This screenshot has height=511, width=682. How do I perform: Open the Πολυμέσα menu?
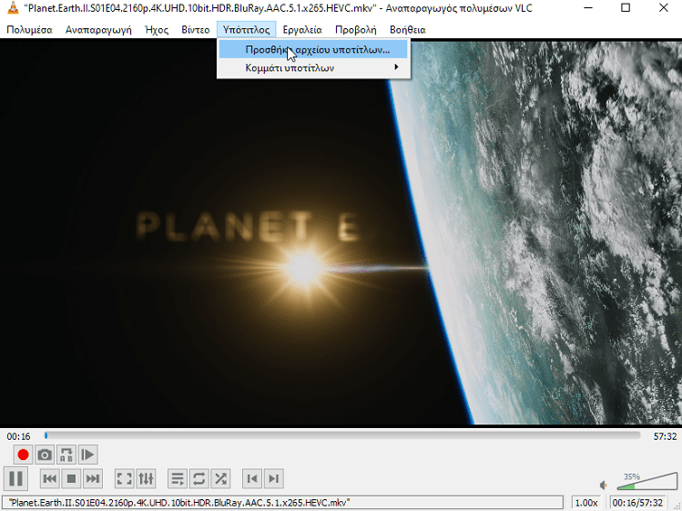(29, 29)
